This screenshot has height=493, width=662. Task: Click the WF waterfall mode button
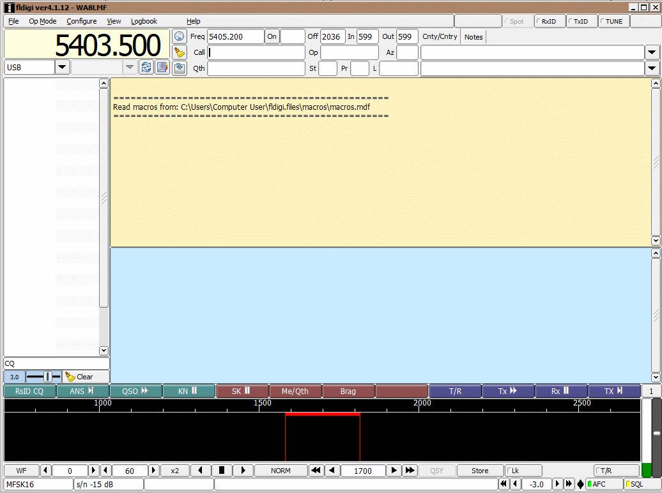point(22,470)
